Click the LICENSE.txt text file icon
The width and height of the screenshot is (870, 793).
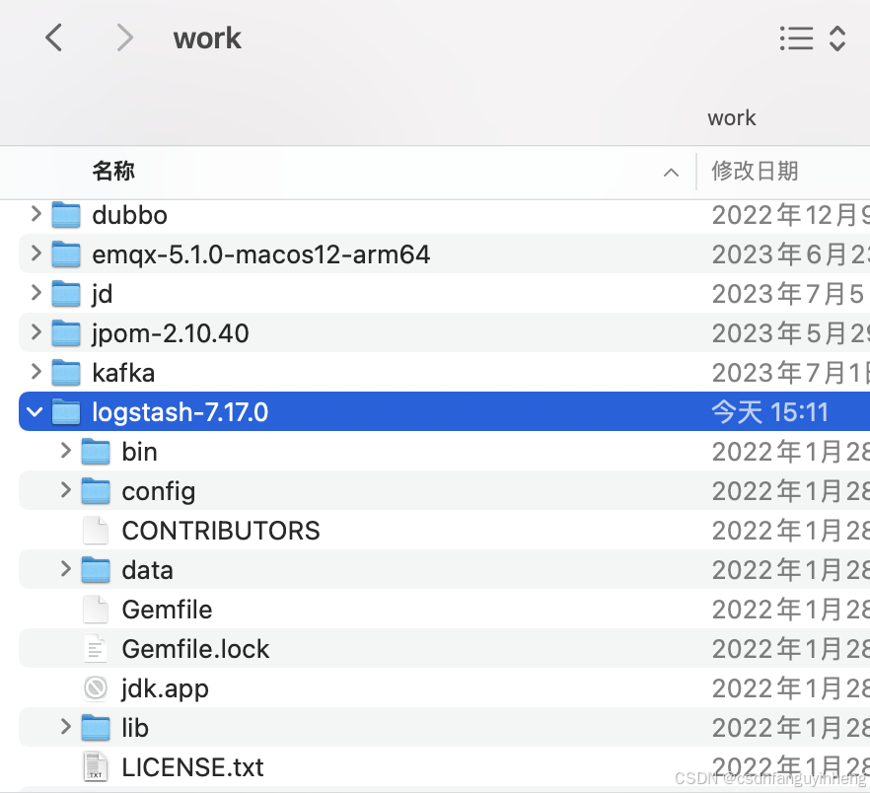pos(96,766)
